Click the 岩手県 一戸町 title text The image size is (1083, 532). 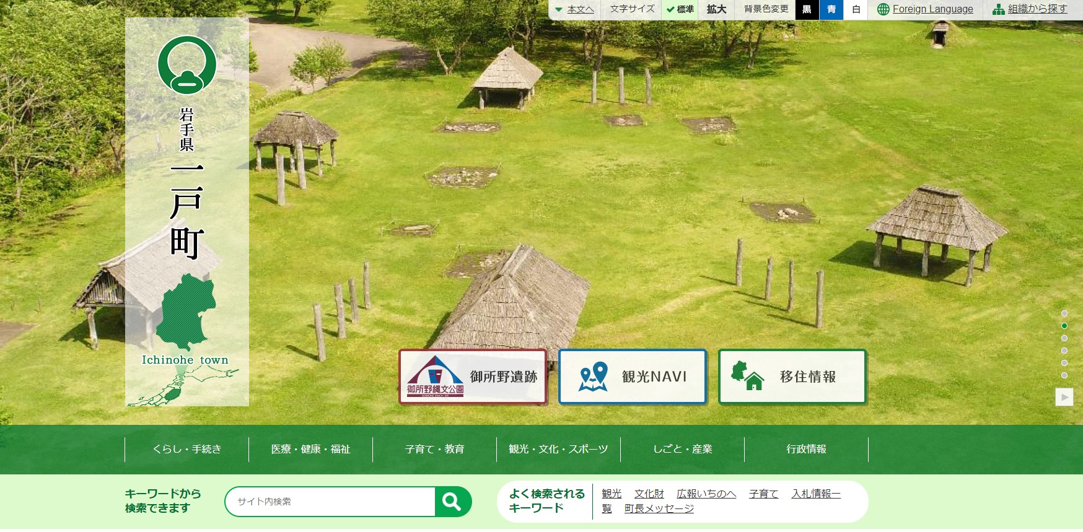186,183
